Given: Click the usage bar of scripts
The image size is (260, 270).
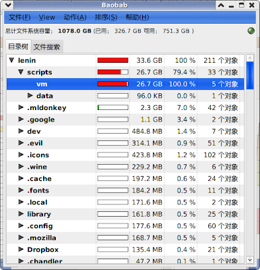Looking at the screenshot, I should (112, 72).
